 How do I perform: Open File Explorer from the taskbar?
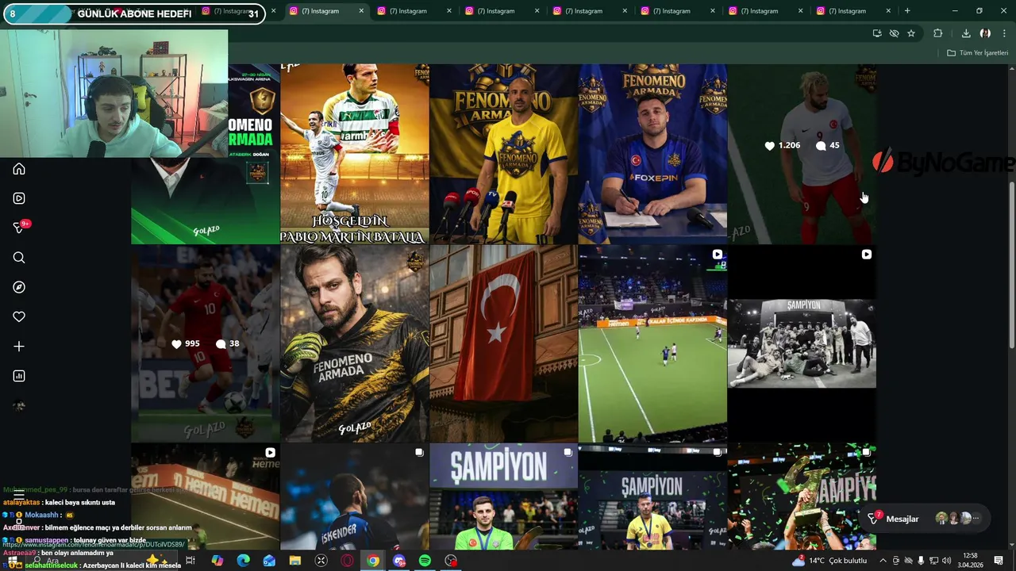tap(294, 561)
